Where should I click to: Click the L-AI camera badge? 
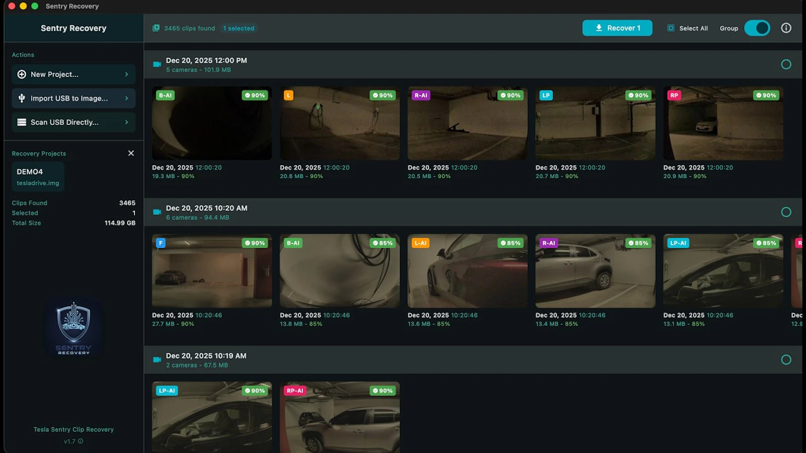(x=421, y=243)
